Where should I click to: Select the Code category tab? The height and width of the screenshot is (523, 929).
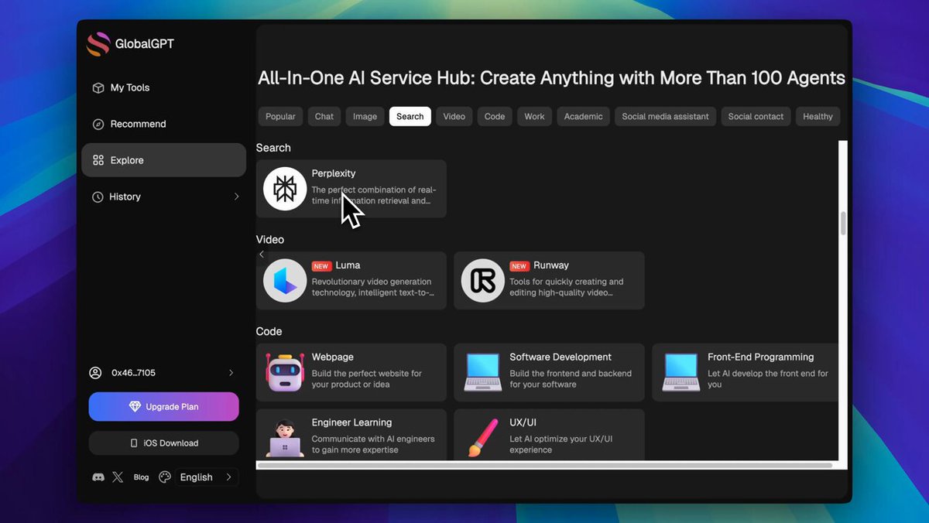tap(495, 117)
